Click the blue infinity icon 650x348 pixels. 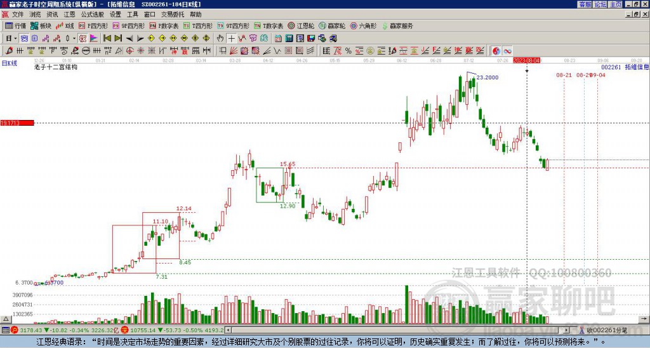pos(507,51)
